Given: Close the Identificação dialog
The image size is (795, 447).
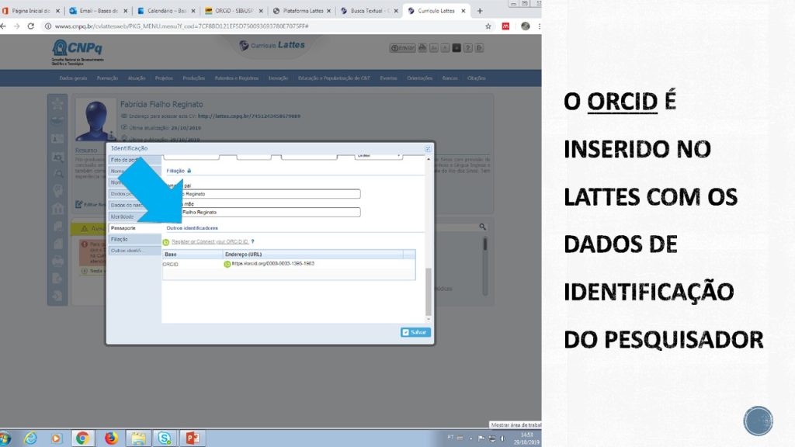Looking at the screenshot, I should tap(428, 148).
